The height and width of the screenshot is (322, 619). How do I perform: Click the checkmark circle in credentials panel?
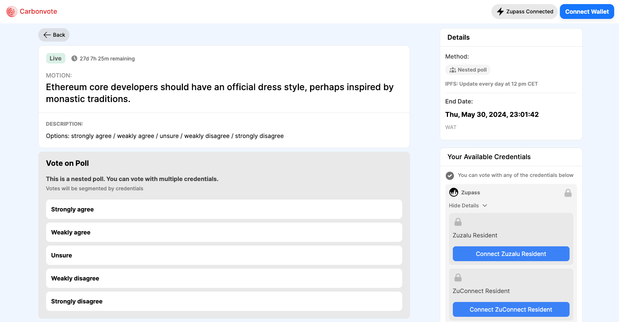[450, 175]
